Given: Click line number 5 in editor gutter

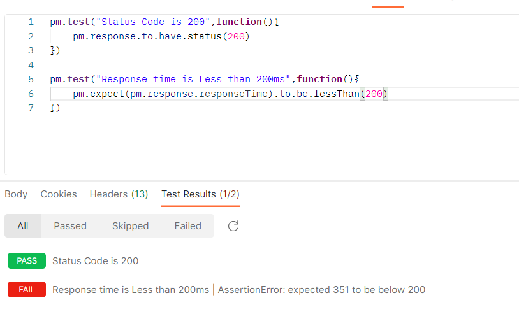Looking at the screenshot, I should click(31, 79).
